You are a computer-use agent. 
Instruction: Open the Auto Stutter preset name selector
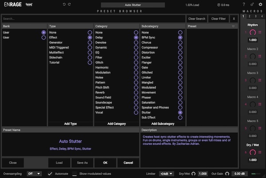133,5
